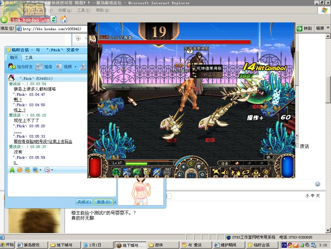The width and height of the screenshot is (331, 249).
Task: Open the message block dropdown arrow
Action: (52, 170)
